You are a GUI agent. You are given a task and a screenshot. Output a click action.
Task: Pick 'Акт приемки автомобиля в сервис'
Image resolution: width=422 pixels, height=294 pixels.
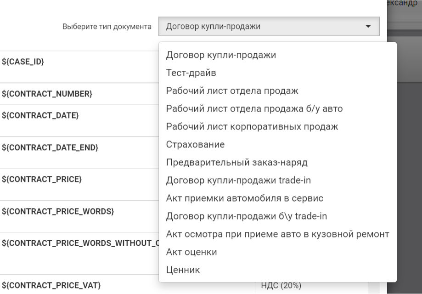(x=244, y=198)
